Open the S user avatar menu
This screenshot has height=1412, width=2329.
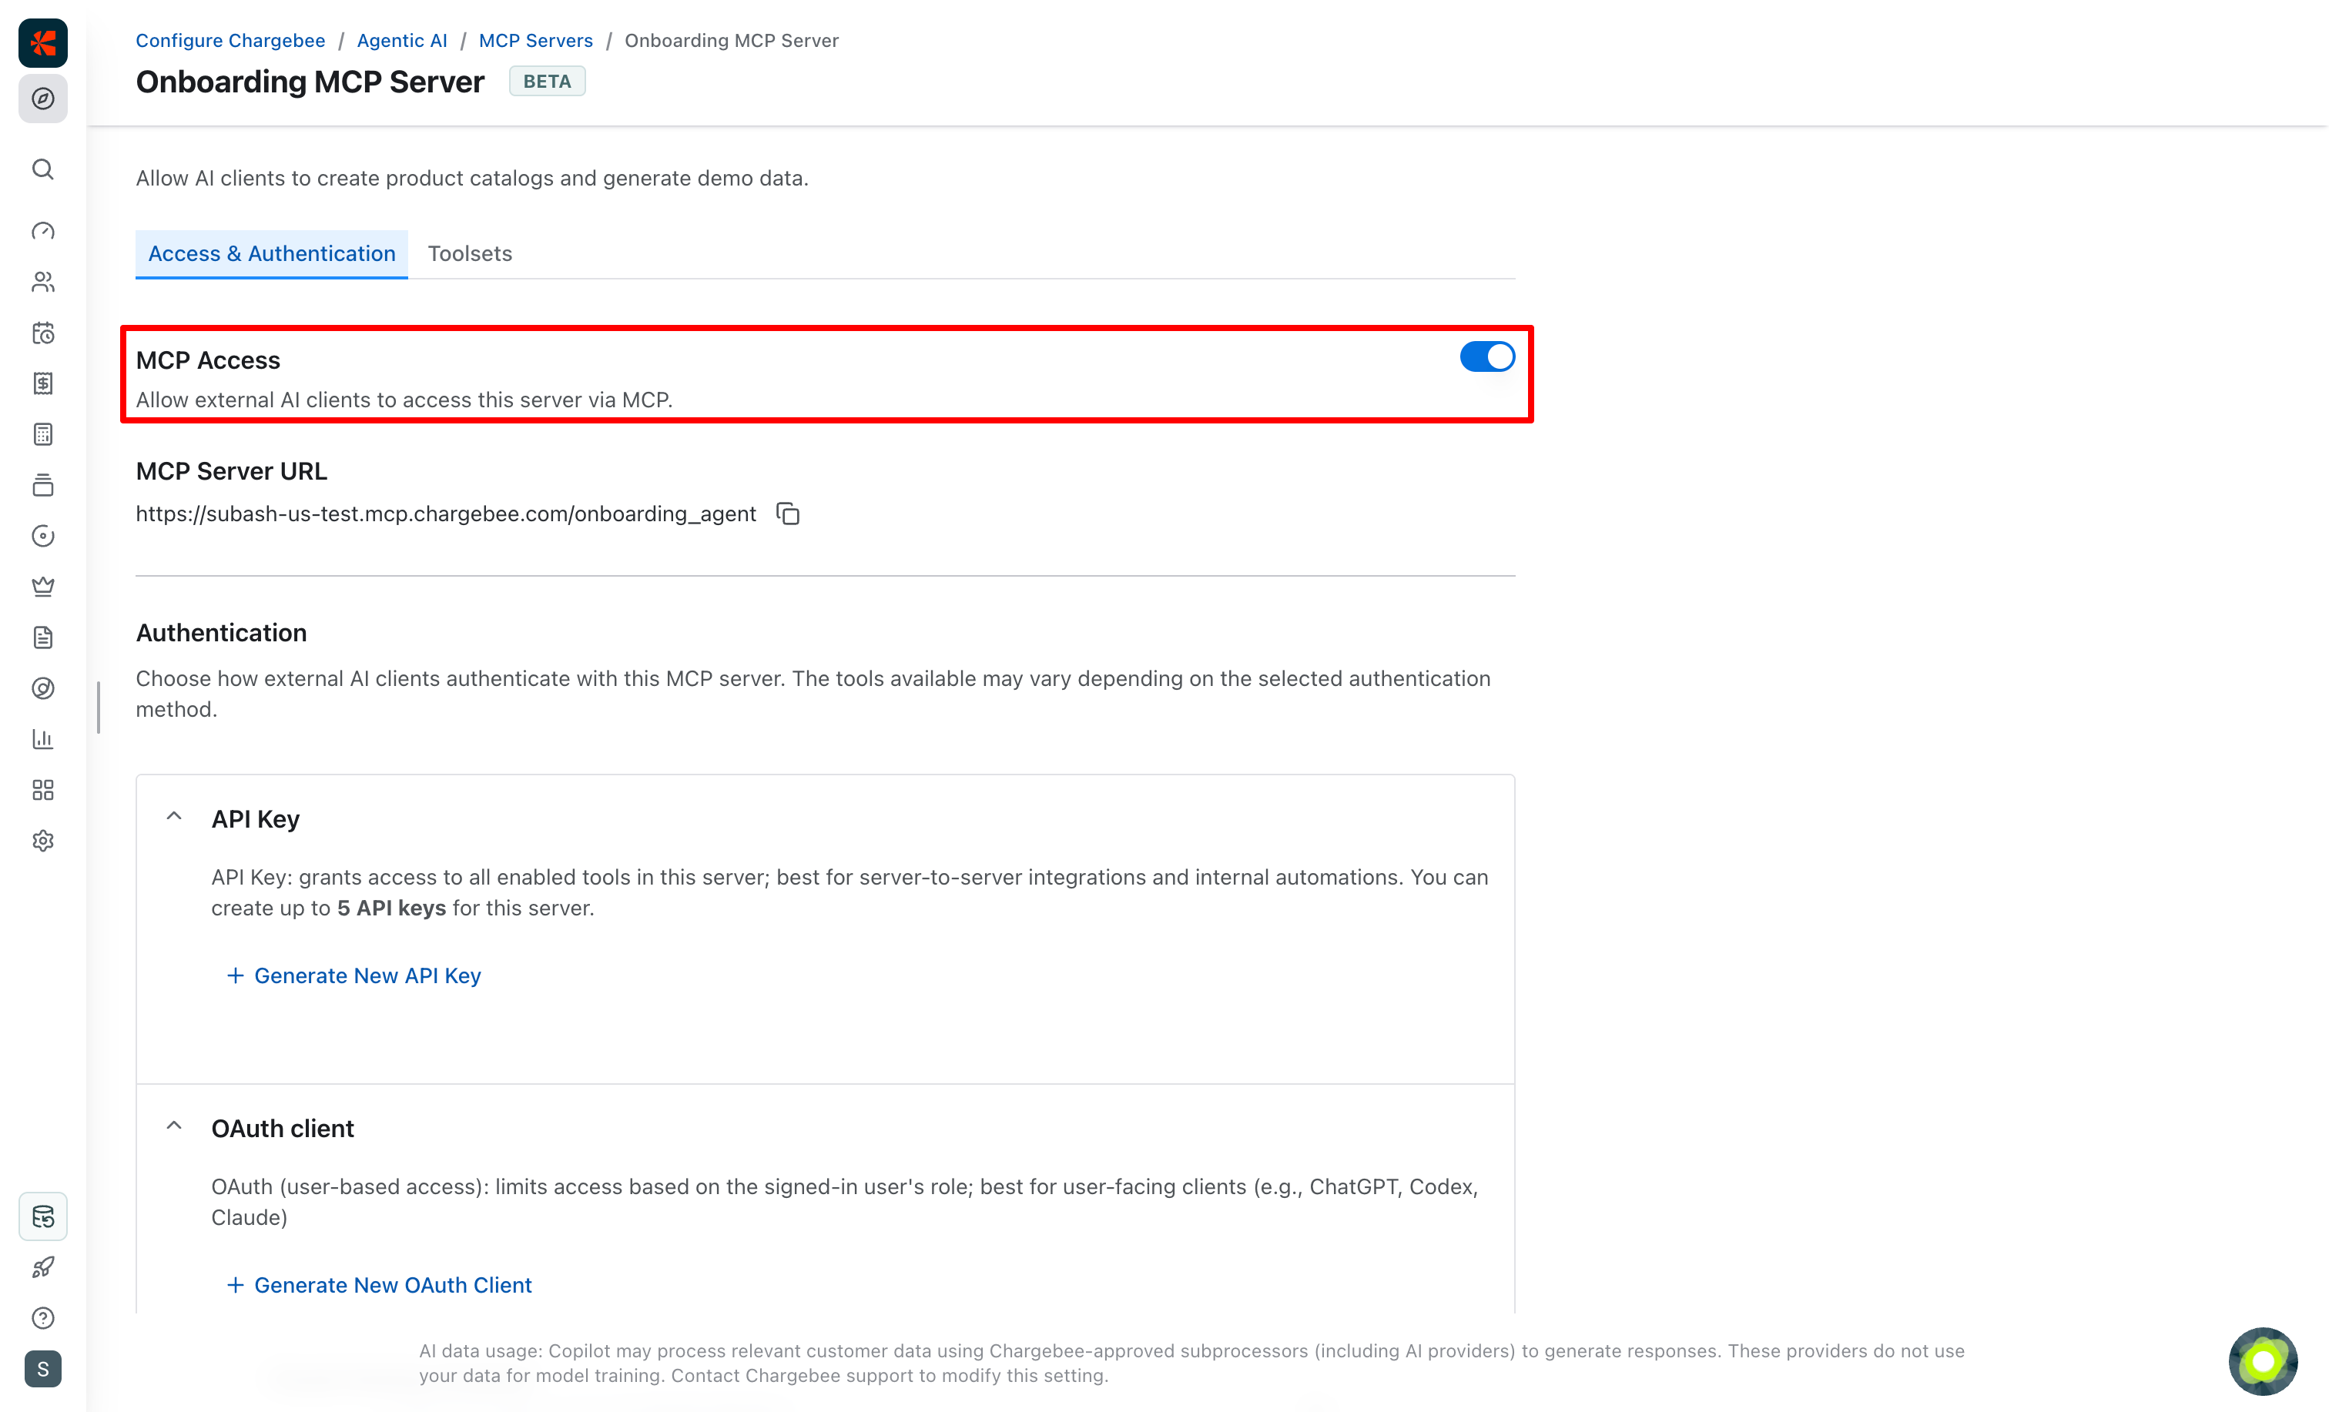click(42, 1370)
